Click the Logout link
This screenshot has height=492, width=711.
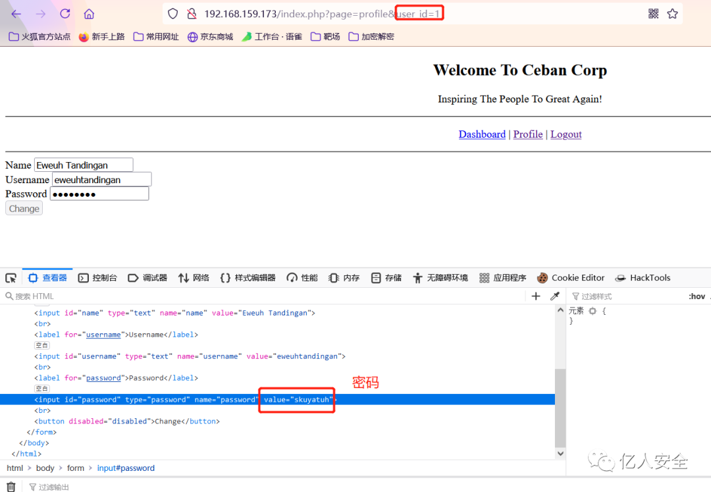pos(566,134)
